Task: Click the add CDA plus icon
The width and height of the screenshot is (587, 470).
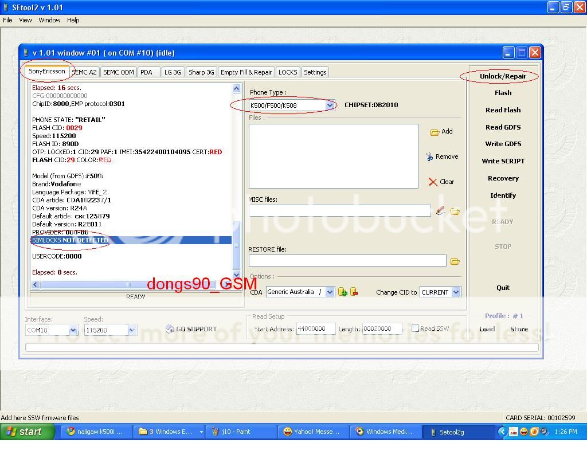Action: [342, 292]
